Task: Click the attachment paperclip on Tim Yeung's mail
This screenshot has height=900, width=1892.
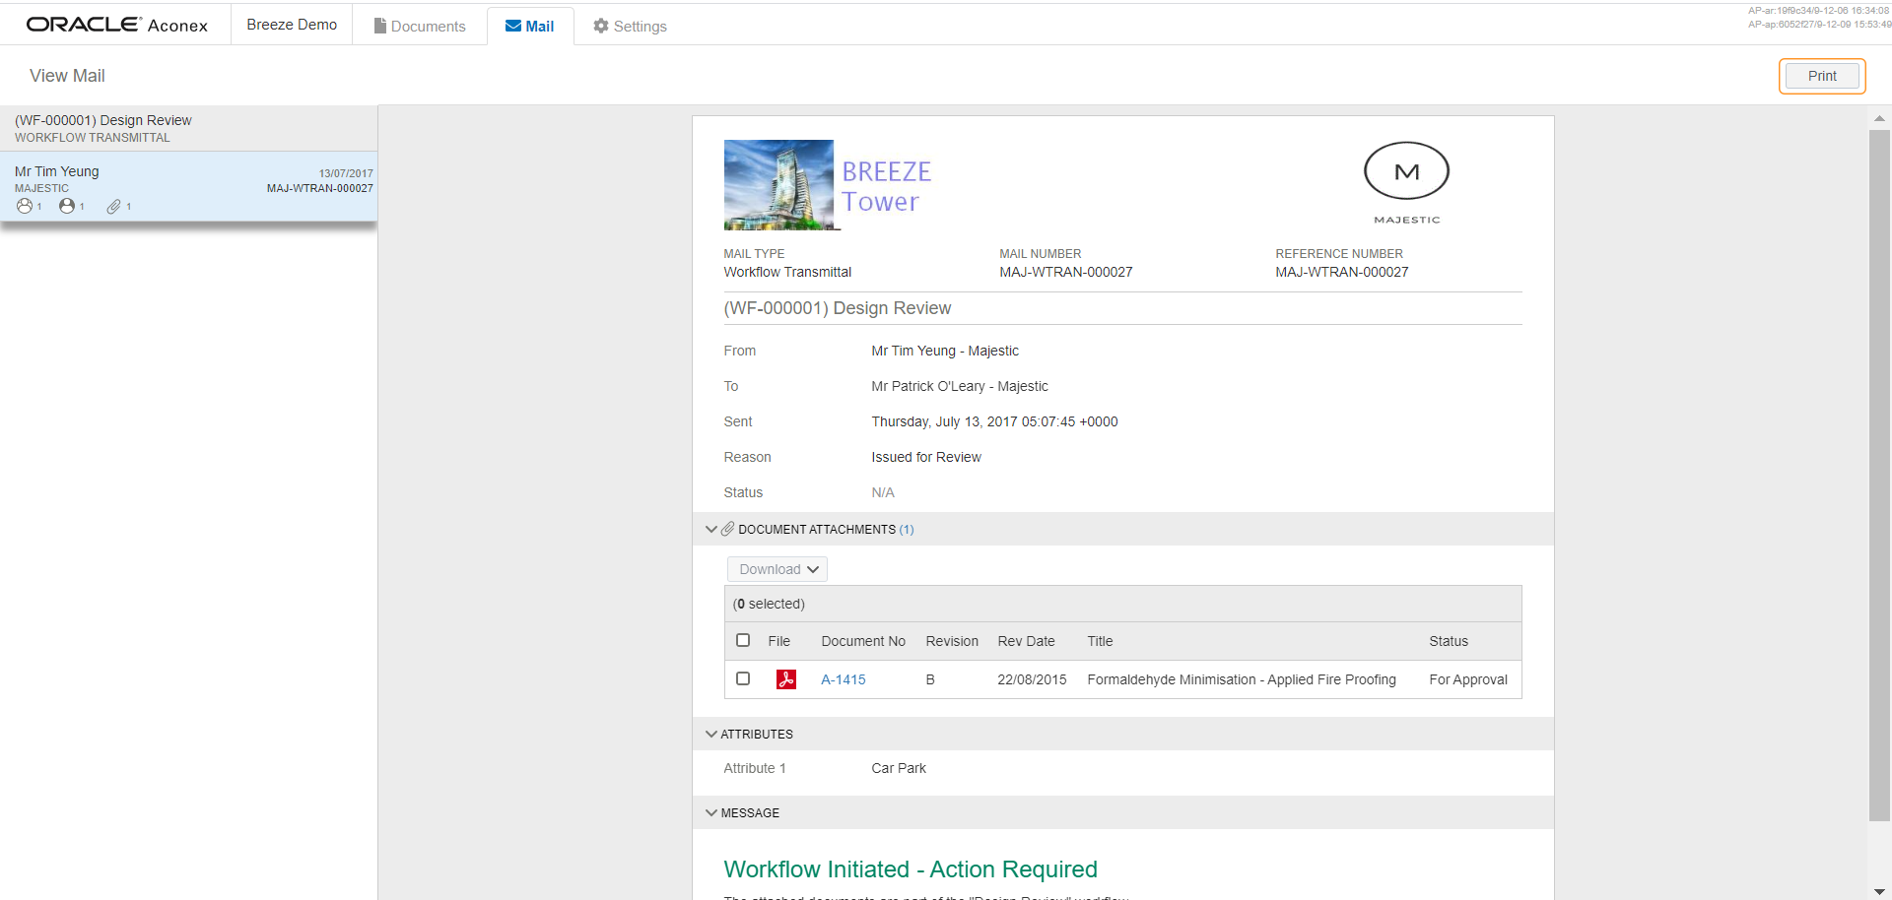Action: click(x=113, y=206)
